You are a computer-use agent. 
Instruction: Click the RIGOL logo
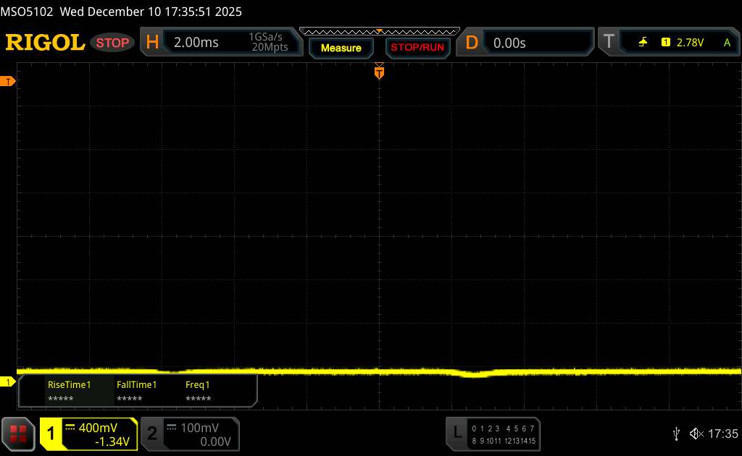point(45,43)
